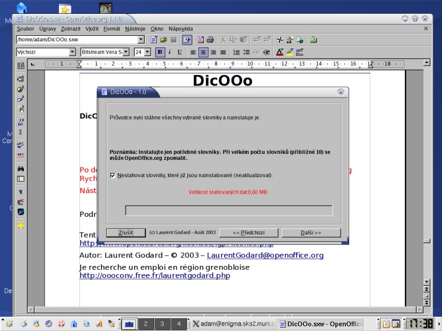Expand the file path URL dropdown
This screenshot has width=442, height=331.
coord(141,39)
